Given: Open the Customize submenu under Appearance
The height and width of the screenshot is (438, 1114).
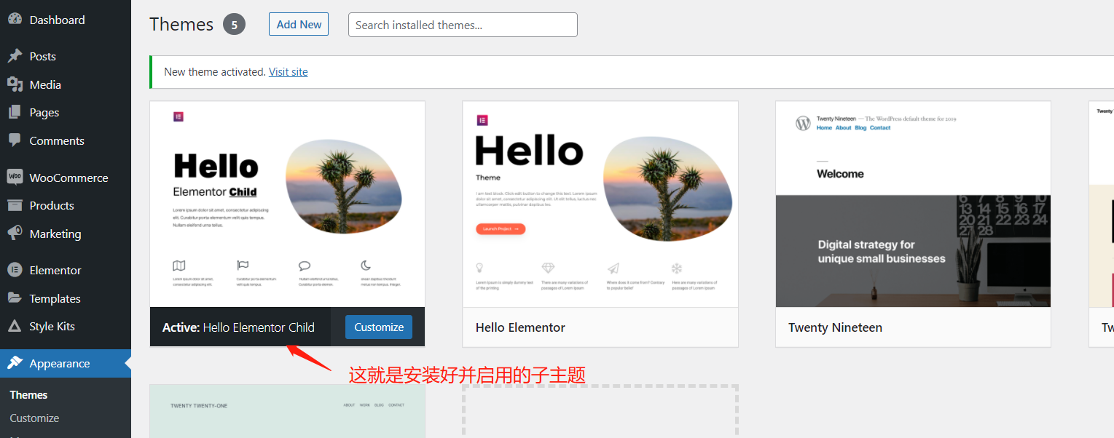Looking at the screenshot, I should coord(34,418).
